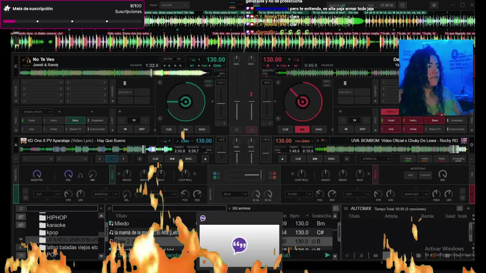Toggle Vocal stem pad on red right deck
486x273 pixels.
pyautogui.click(x=391, y=120)
